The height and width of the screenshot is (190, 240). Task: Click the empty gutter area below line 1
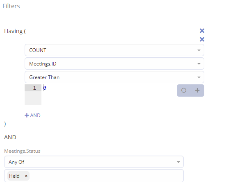(x=33, y=98)
